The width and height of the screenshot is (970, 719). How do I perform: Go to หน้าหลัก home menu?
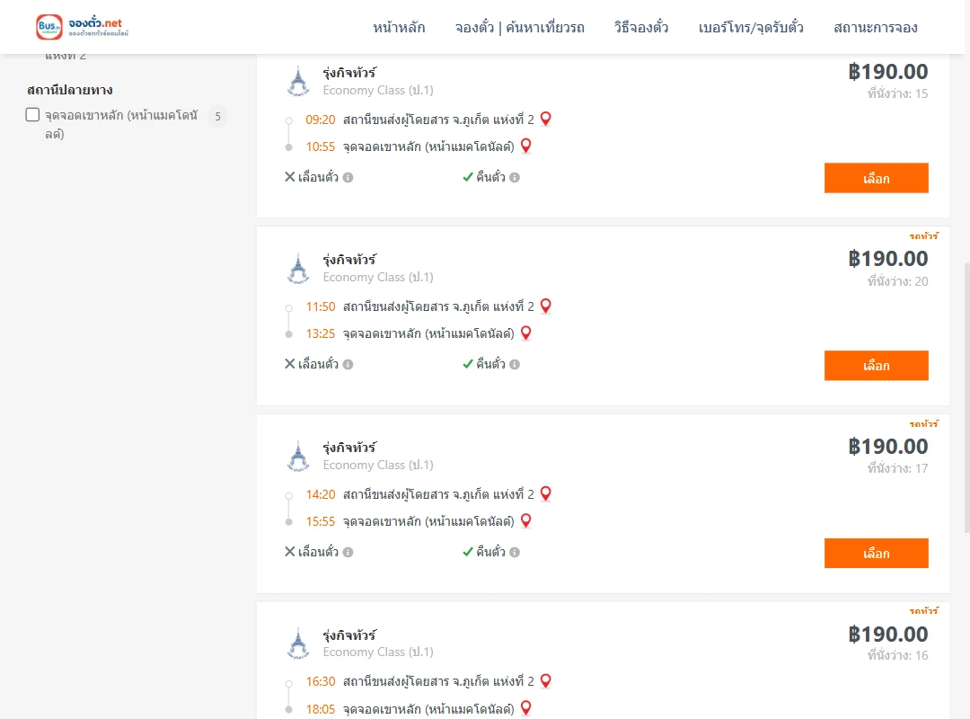pyautogui.click(x=399, y=27)
